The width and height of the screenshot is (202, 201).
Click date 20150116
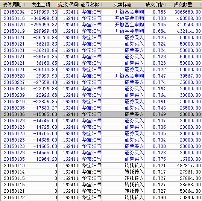(14, 18)
